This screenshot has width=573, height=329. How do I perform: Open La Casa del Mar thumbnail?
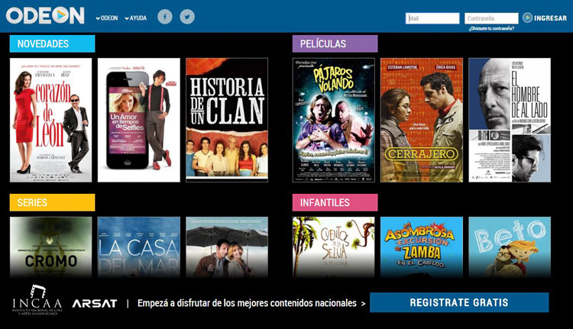click(x=139, y=247)
